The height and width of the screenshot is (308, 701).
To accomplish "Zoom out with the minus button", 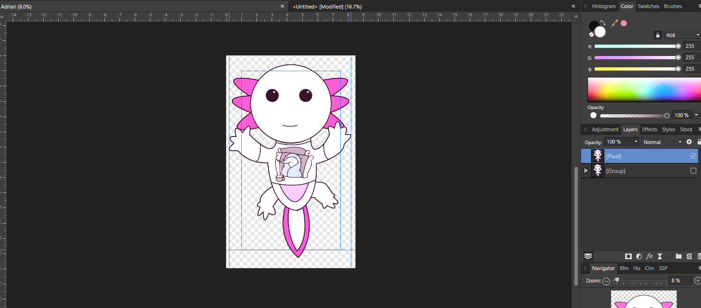I will pos(606,281).
